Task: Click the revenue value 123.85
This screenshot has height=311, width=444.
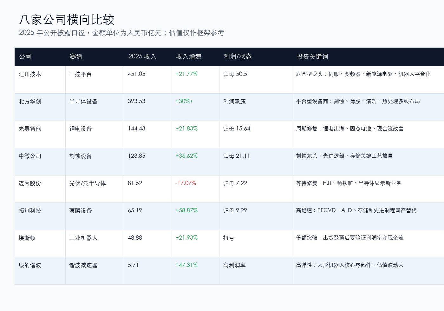Action: (137, 156)
